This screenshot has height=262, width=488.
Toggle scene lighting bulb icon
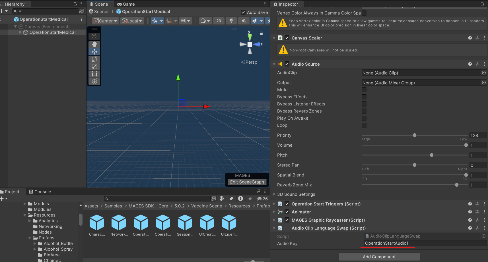click(x=231, y=21)
